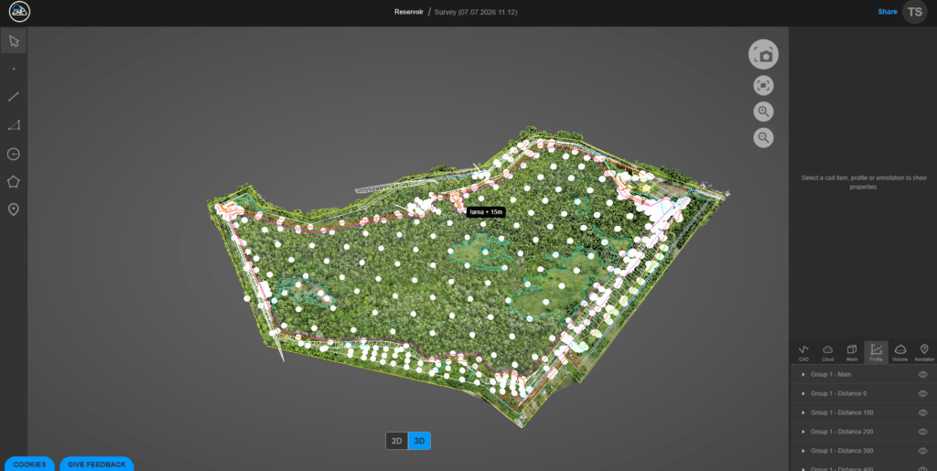
Task: Open the CAD tab
Action: click(x=803, y=353)
